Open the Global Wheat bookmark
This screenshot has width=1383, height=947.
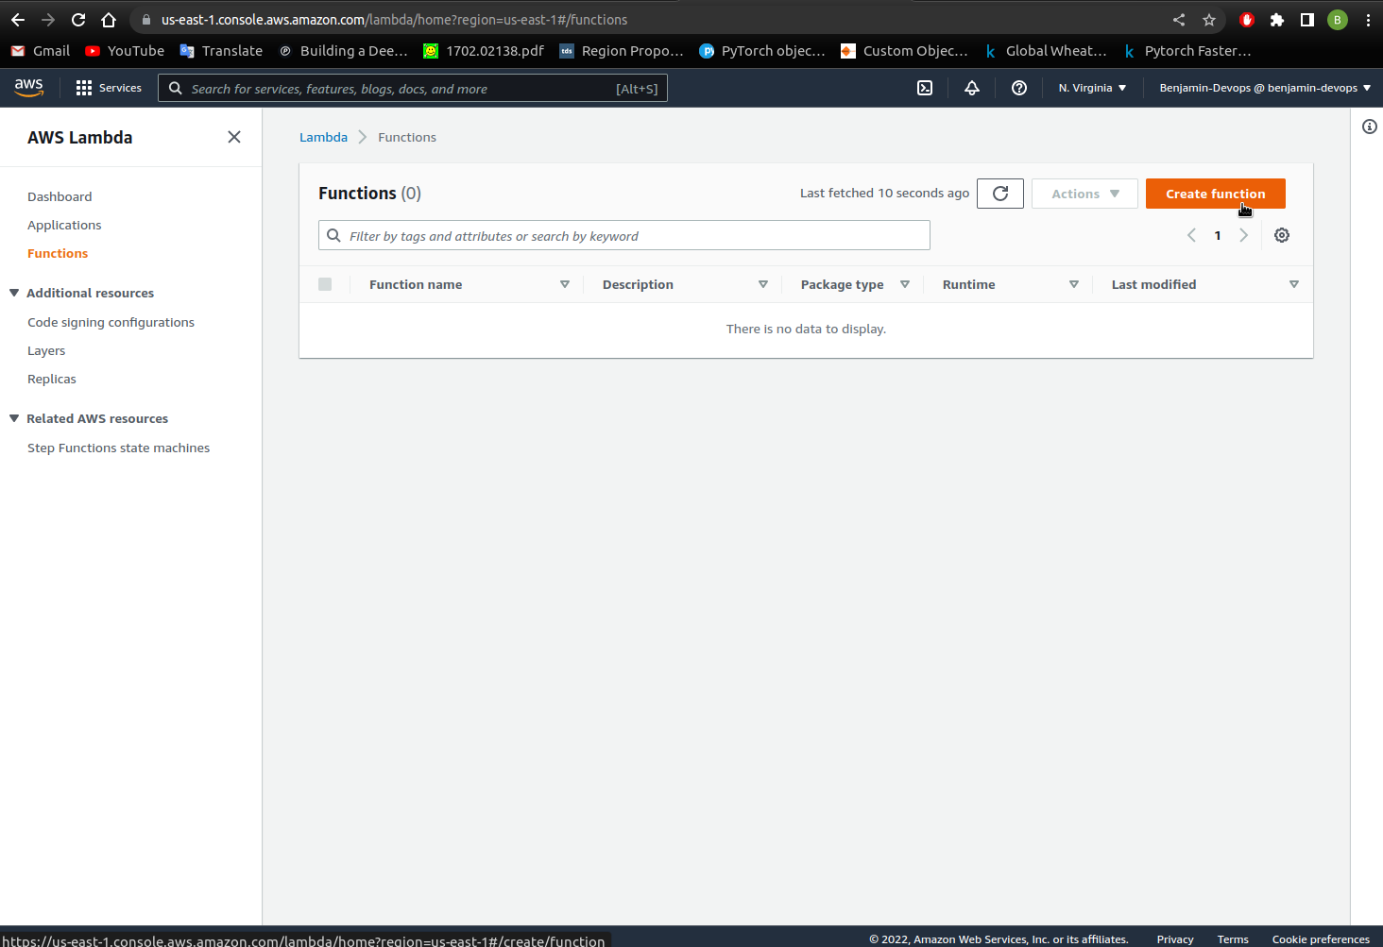[1045, 51]
